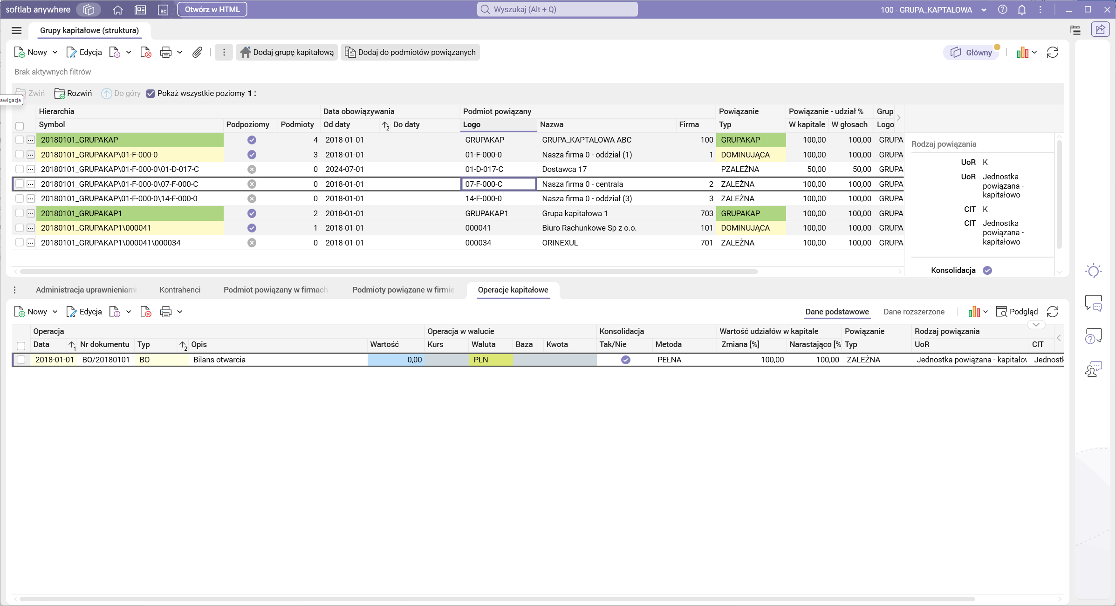Tick checkbox for 20180101_GRUPAKAP1 row
This screenshot has height=606, width=1116.
pyautogui.click(x=20, y=213)
